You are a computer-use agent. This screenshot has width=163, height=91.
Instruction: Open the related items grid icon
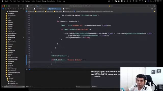tap(27, 9)
